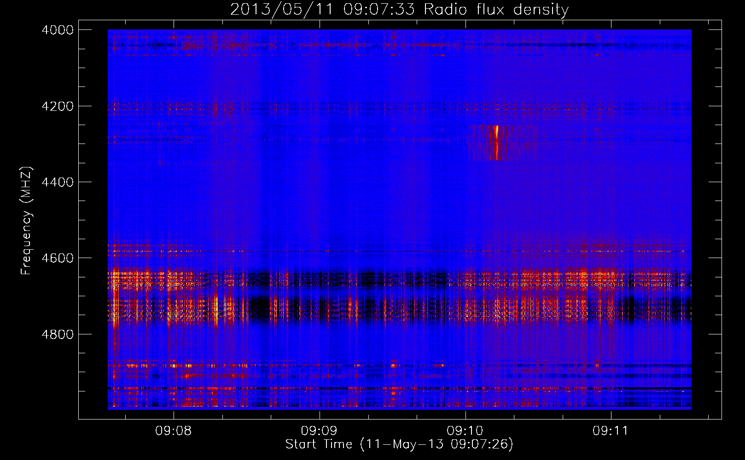Image resolution: width=745 pixels, height=460 pixels.
Task: Click the '09:09' time axis label
Action: [x=319, y=431]
